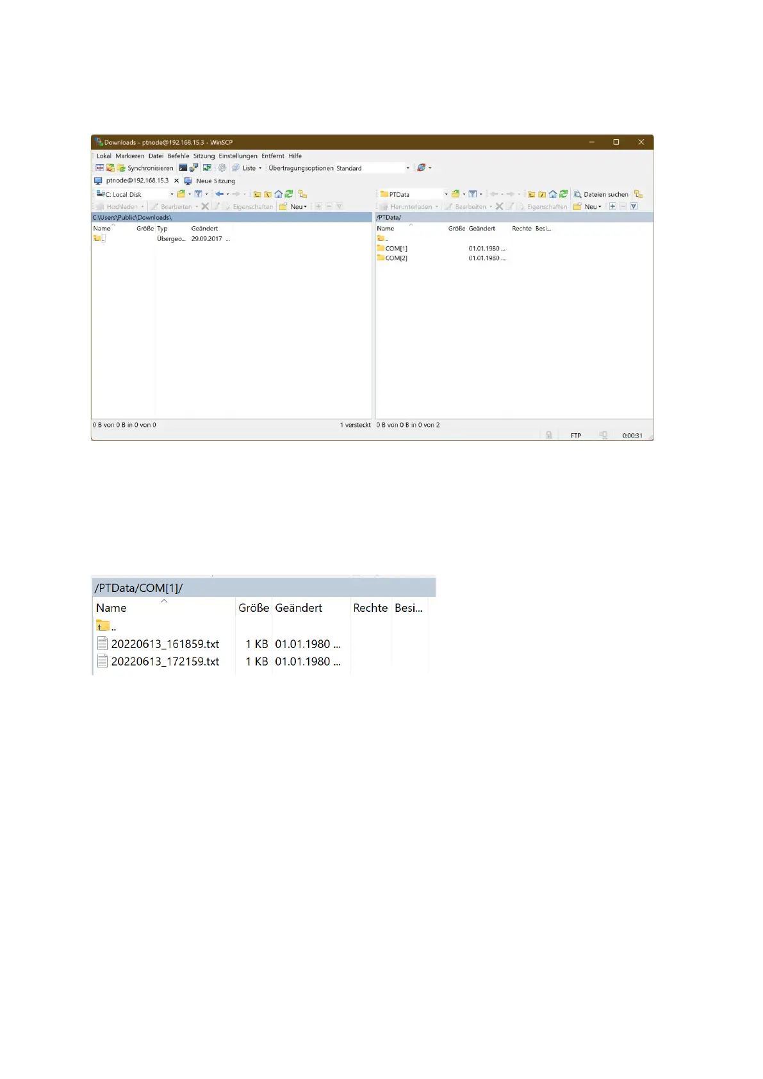
Task: Open the console terminal icon
Action: pos(183,168)
